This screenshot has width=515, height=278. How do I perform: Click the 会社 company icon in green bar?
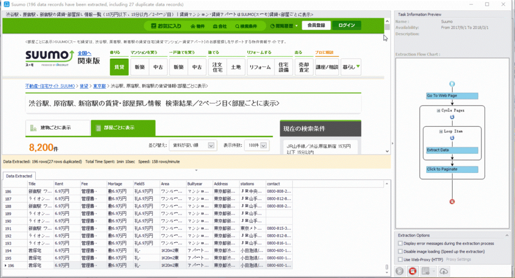point(215,26)
